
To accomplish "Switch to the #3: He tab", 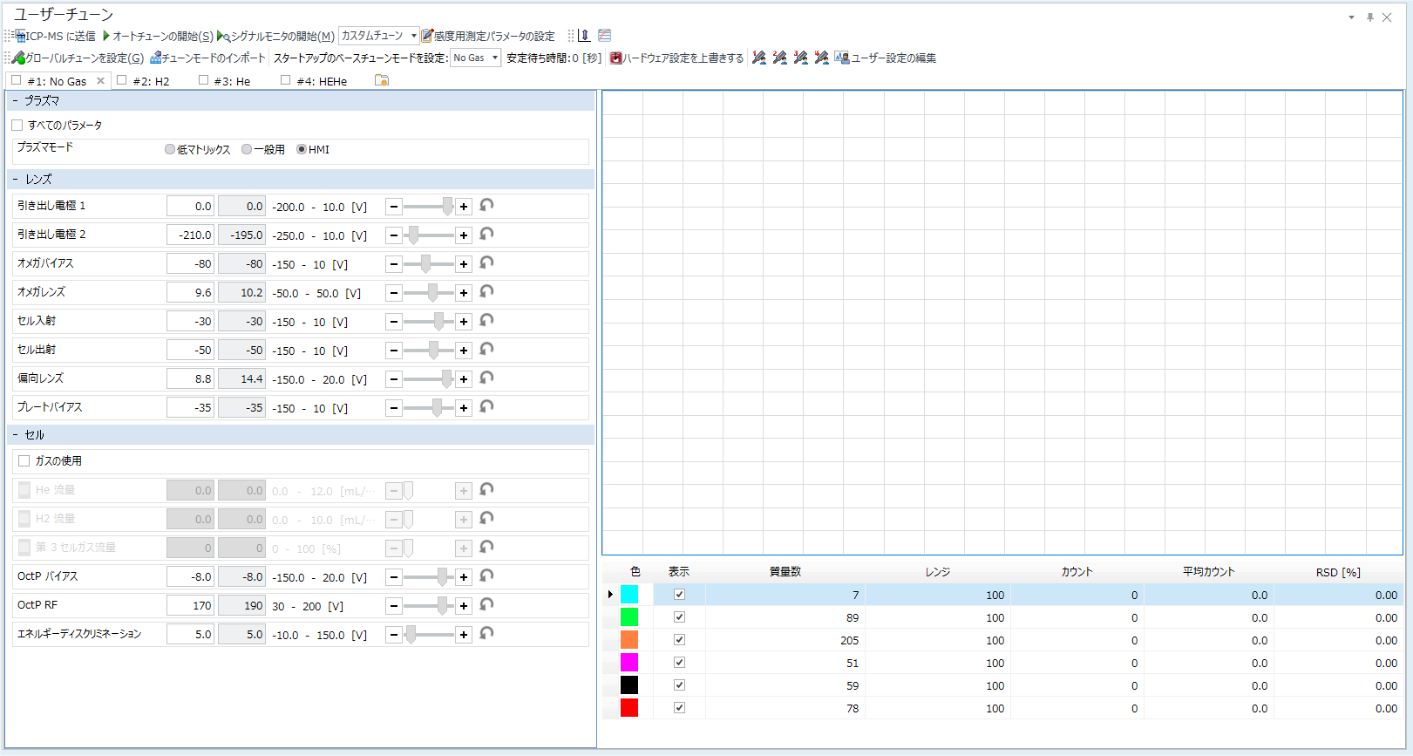I will [x=232, y=81].
